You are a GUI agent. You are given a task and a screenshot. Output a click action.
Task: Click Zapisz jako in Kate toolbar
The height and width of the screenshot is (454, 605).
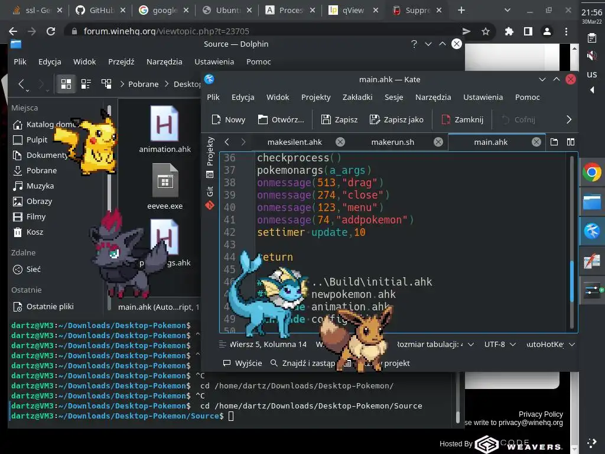point(396,119)
